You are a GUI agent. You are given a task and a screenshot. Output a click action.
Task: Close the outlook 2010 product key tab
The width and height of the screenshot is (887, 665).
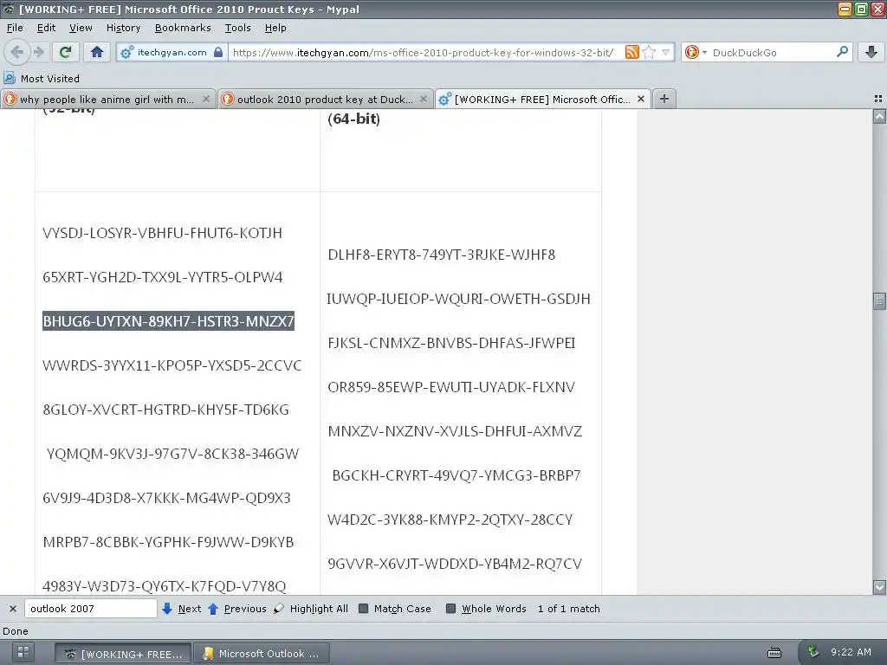pyautogui.click(x=423, y=99)
